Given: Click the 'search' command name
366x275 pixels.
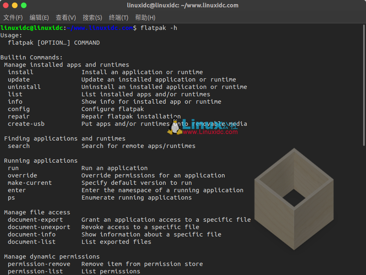Looking at the screenshot, I should coord(19,146).
